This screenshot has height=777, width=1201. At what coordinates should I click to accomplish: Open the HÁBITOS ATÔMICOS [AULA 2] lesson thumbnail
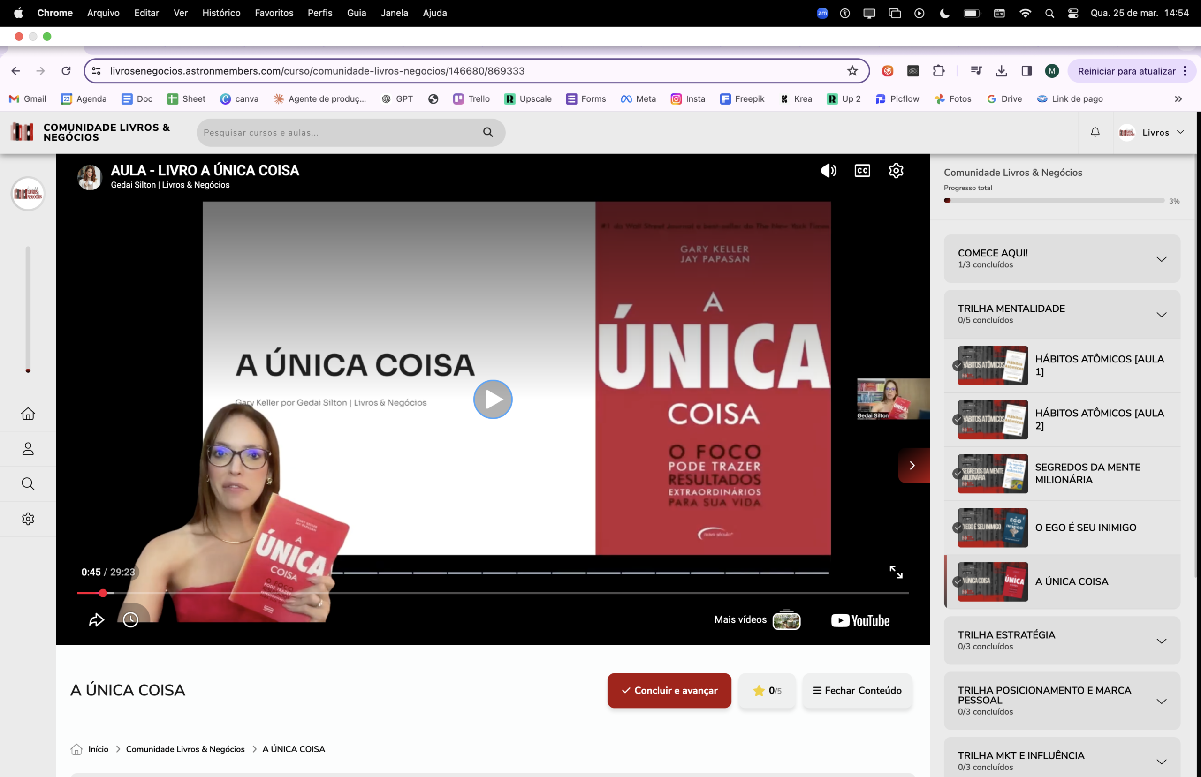pos(993,419)
